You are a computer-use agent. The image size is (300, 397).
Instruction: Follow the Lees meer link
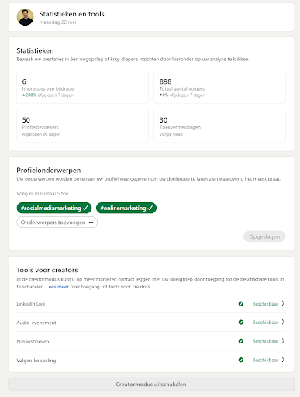coord(57,287)
